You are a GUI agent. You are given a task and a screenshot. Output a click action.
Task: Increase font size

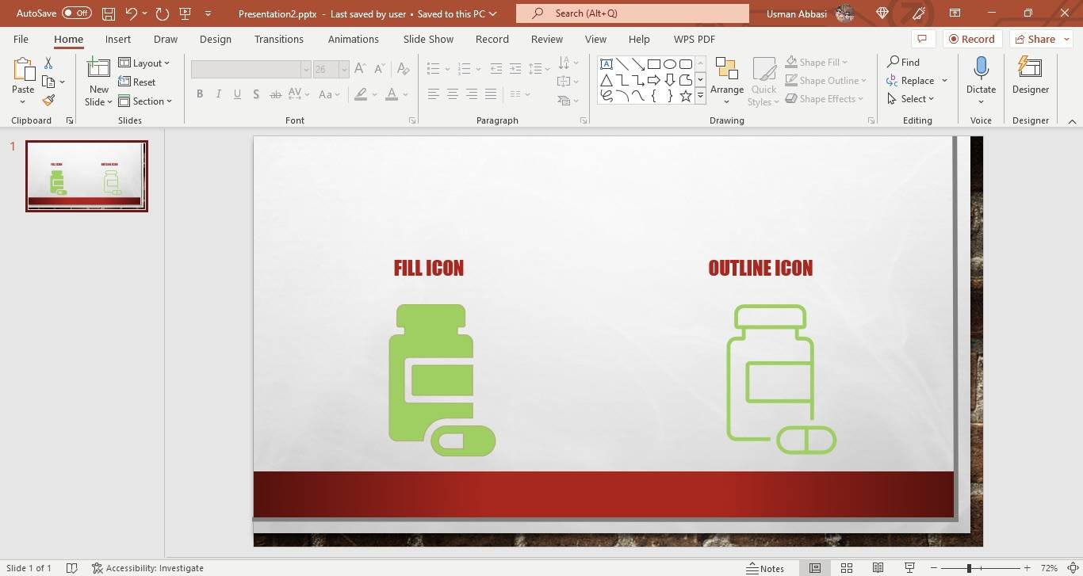[361, 69]
